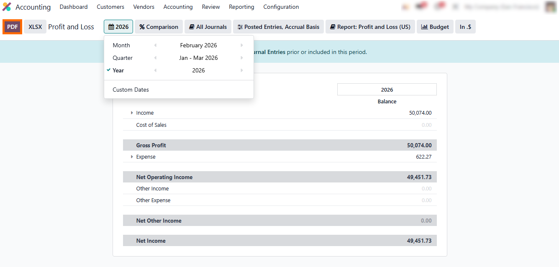The width and height of the screenshot is (559, 267).
Task: Select the Year period option
Action: pyautogui.click(x=118, y=70)
